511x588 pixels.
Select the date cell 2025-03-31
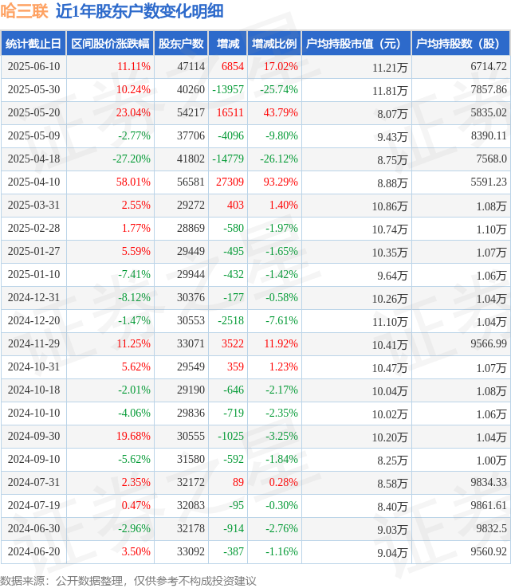click(x=33, y=205)
